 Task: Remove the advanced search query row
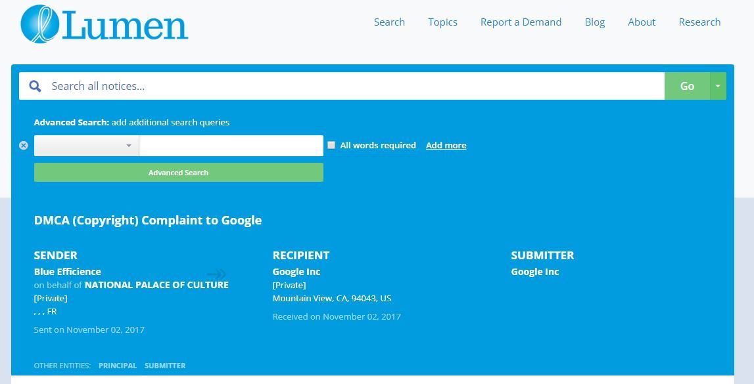24,146
